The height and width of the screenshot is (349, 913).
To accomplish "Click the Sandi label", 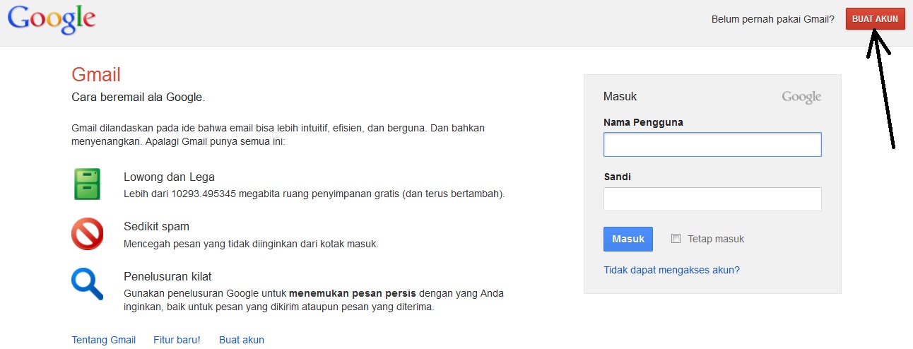I will [617, 177].
